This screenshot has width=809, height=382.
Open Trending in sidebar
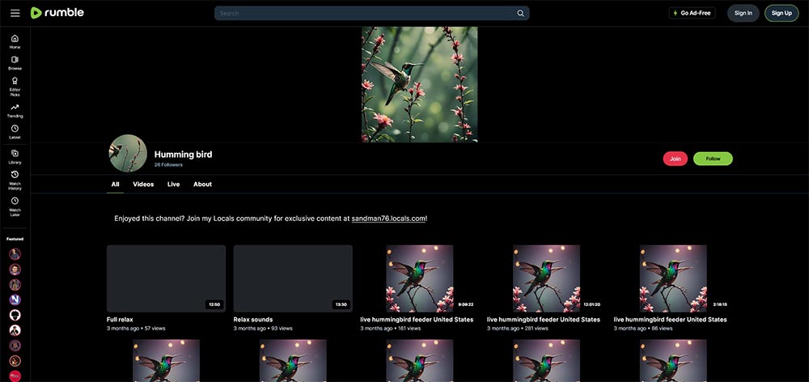coord(15,110)
